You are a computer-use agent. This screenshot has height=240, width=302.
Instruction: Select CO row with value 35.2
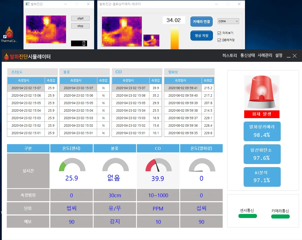pyautogui.click(x=137, y=96)
